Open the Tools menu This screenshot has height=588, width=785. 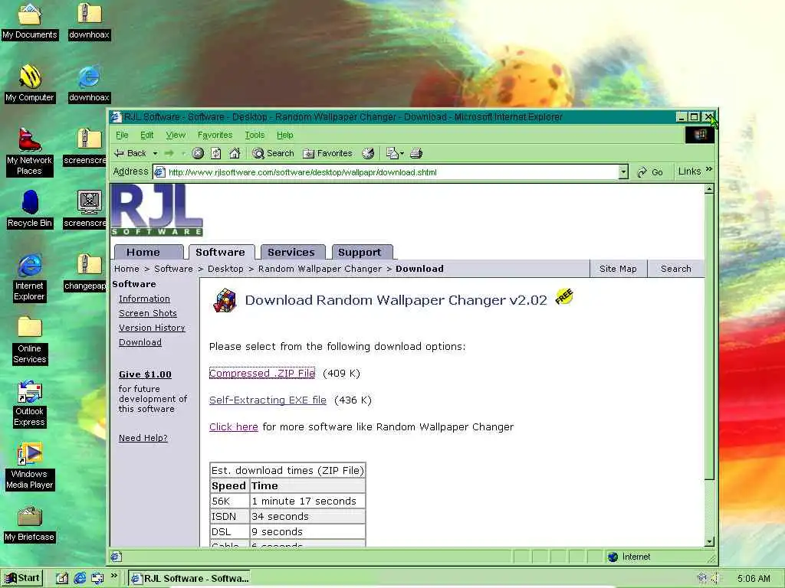coord(255,135)
